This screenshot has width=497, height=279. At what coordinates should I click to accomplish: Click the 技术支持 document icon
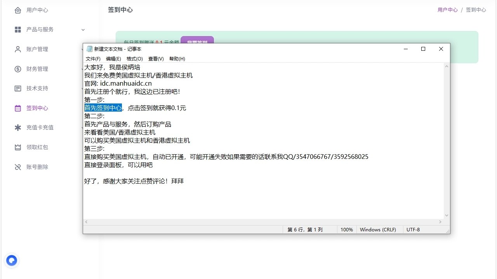tap(18, 88)
